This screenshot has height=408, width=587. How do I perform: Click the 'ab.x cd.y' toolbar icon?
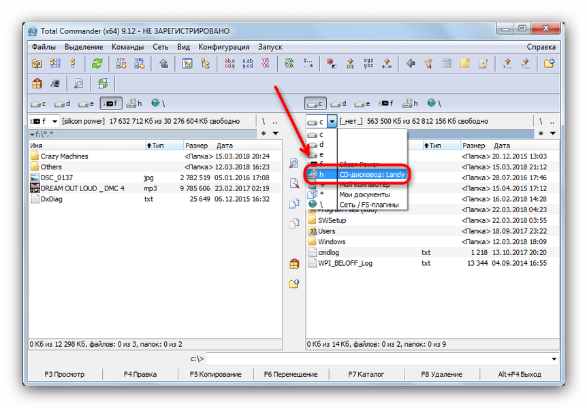(x=229, y=63)
